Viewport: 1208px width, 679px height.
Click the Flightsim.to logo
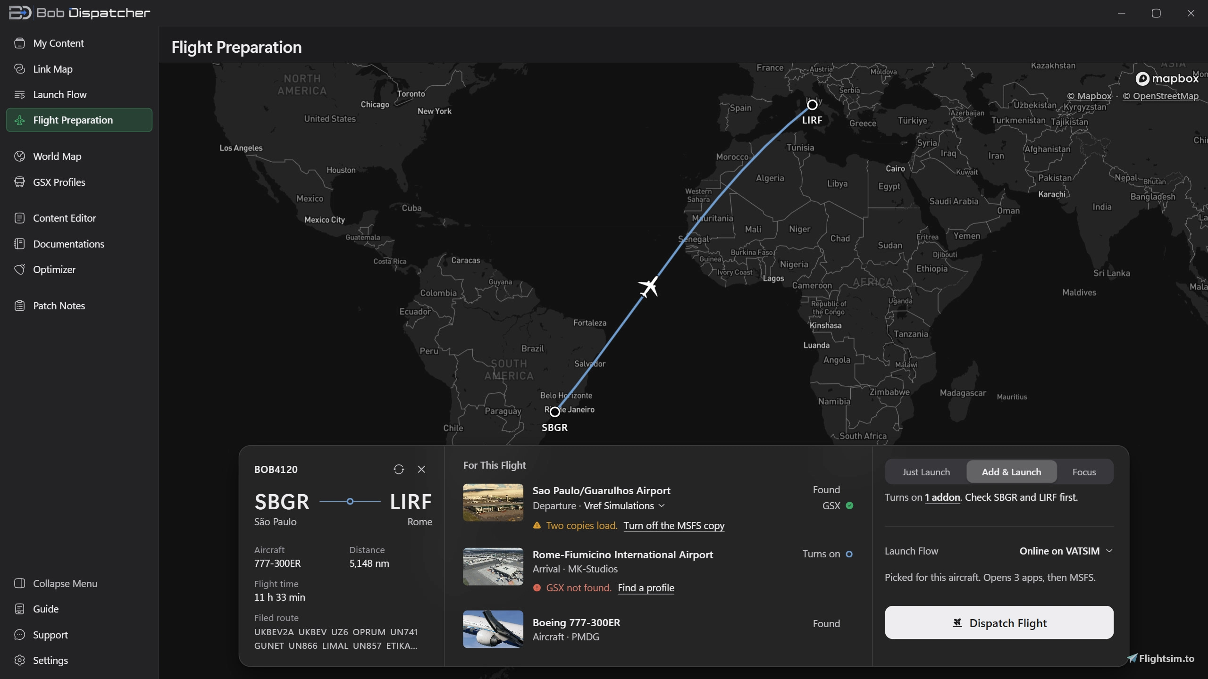click(x=1161, y=658)
